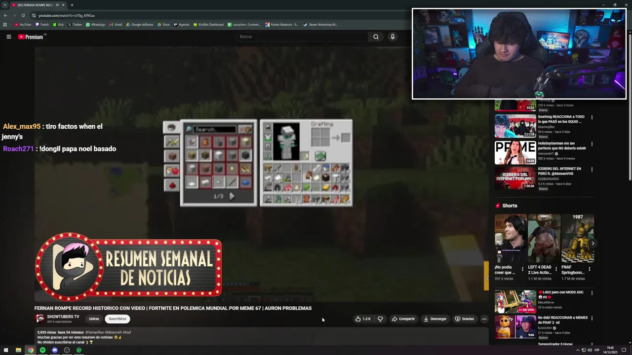Open SHOWTUBERS TV channel avatar
The image size is (632, 355).
[39, 319]
